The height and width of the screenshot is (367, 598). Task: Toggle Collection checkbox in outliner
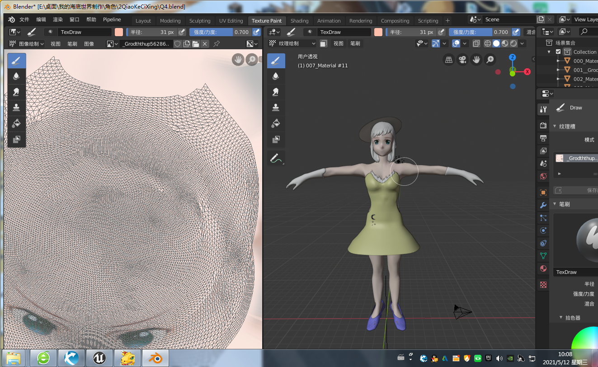point(558,52)
